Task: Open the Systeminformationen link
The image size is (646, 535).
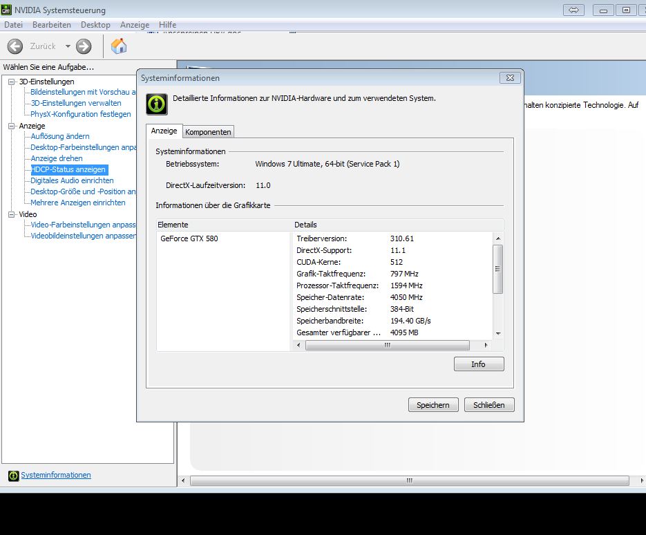Action: point(56,475)
